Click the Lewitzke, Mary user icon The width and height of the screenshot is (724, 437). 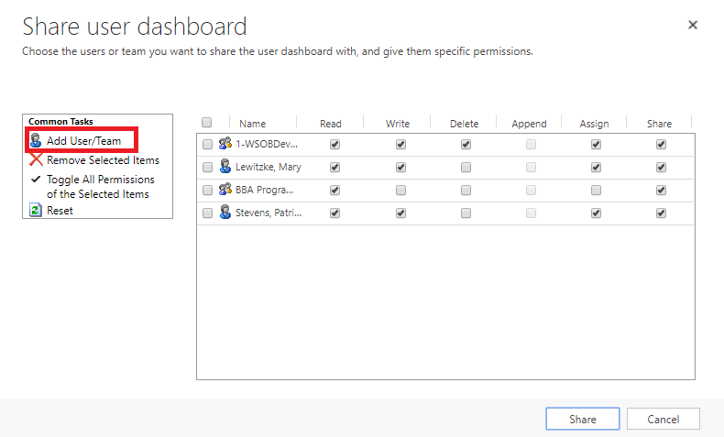(225, 167)
